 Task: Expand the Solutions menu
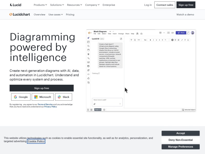pyautogui.click(x=57, y=5)
